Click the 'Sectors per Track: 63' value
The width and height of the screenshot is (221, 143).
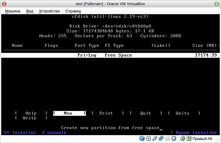point(103,36)
